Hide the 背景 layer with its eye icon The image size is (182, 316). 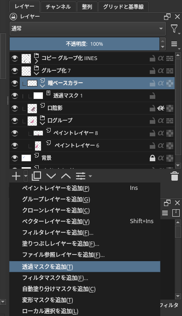15,158
